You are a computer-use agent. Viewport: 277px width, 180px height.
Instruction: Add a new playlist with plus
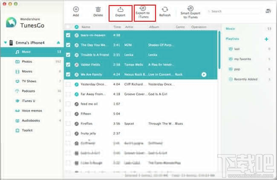(x=266, y=39)
